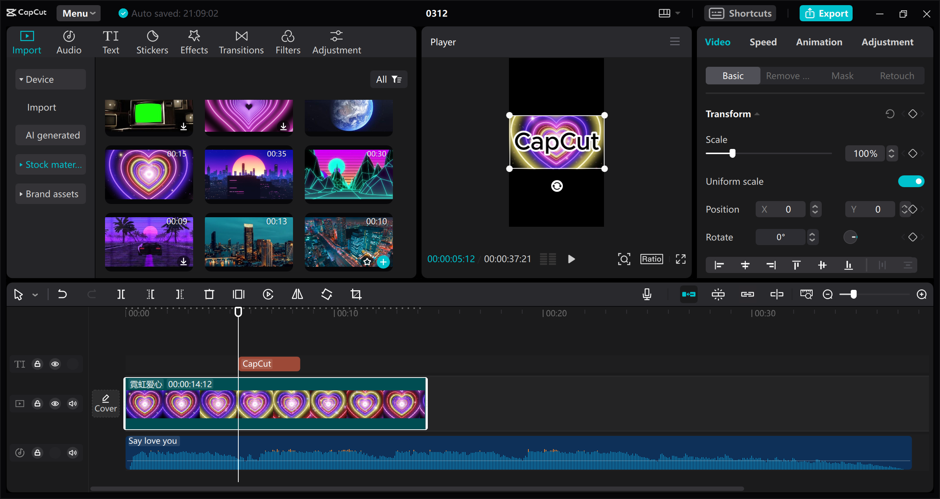Screen dimensions: 940x499
Task: Enable Uniform scale toggle
Action: (912, 181)
